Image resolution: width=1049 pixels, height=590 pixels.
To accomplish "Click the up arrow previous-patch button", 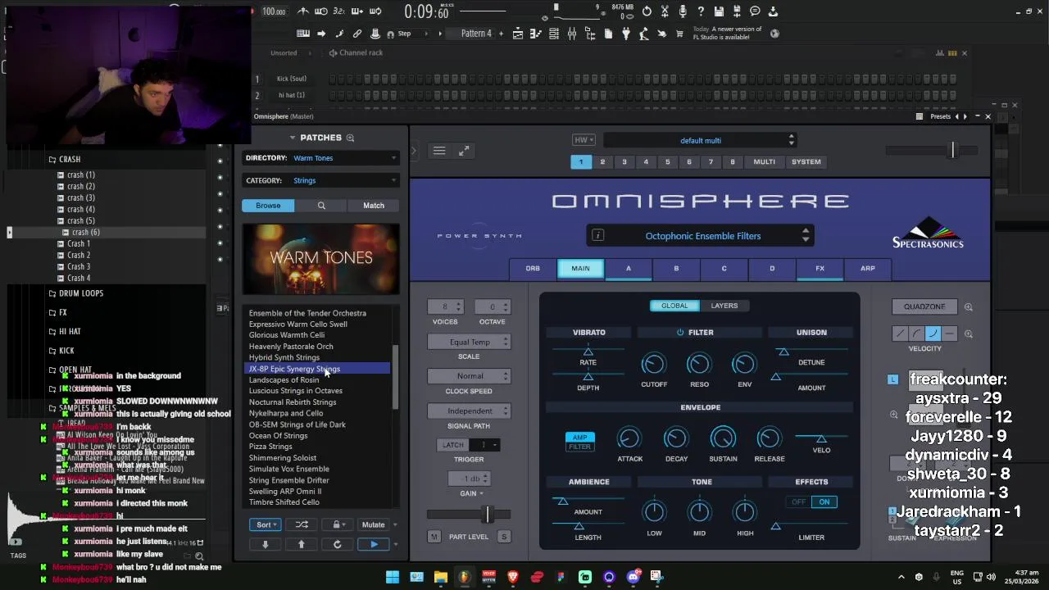I will coord(301,544).
